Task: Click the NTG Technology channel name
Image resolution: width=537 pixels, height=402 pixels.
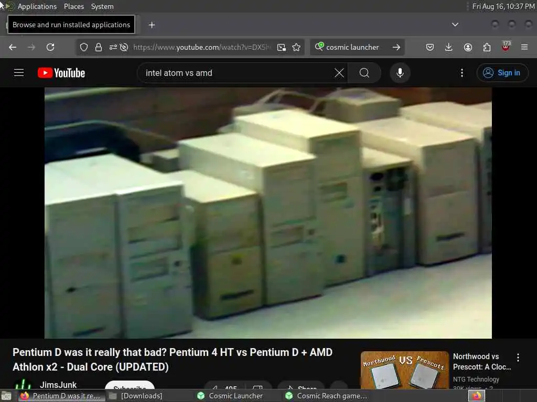Action: click(476, 379)
